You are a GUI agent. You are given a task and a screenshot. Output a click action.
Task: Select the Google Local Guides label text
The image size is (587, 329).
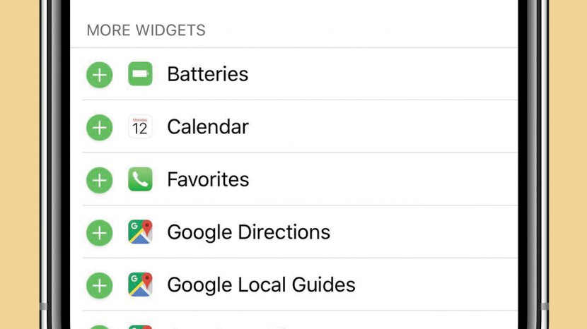(x=261, y=285)
